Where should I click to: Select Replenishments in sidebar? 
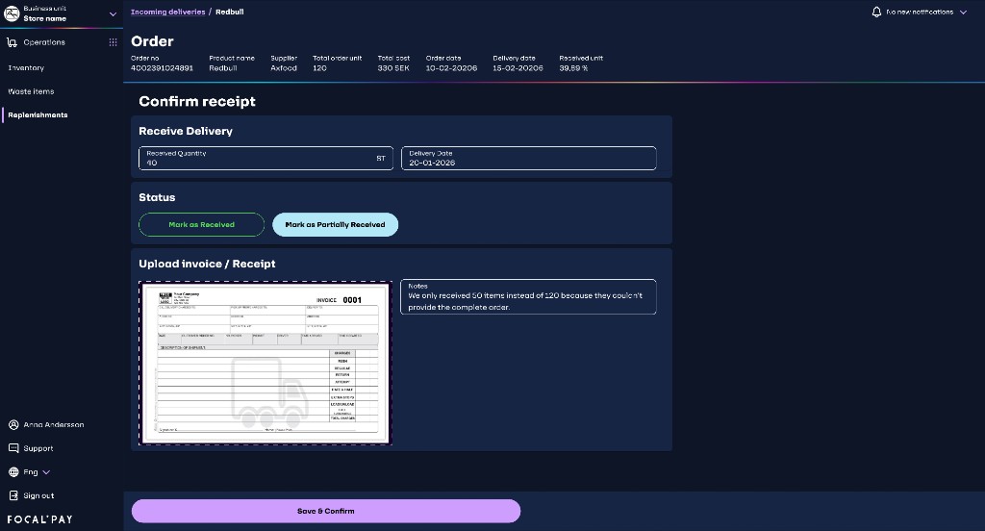38,115
